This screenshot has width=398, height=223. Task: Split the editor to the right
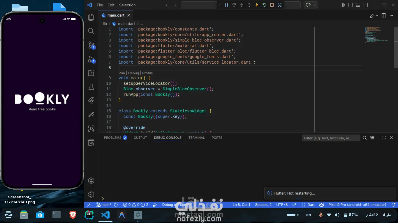[x=384, y=15]
